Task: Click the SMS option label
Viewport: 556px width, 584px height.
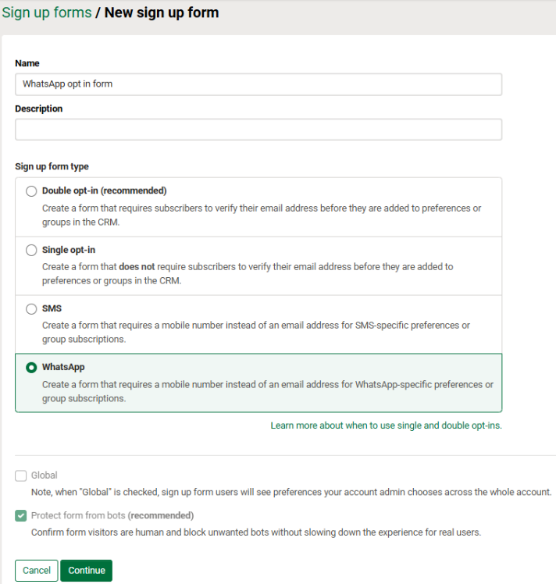Action: (52, 308)
